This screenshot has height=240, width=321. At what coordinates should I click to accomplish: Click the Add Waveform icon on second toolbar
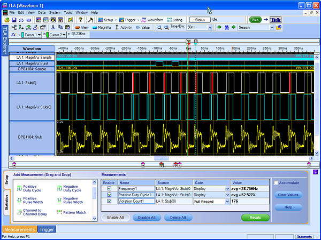(x=14, y=27)
